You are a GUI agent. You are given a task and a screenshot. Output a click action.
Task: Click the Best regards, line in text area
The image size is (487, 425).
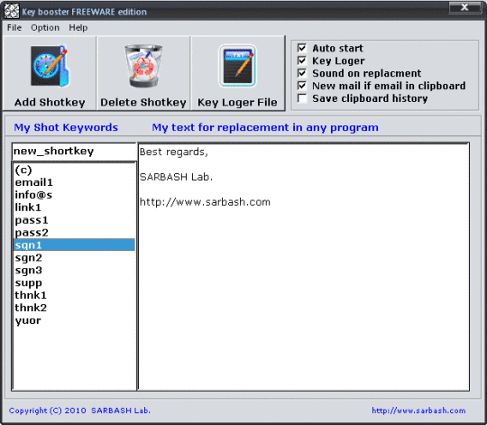[174, 152]
